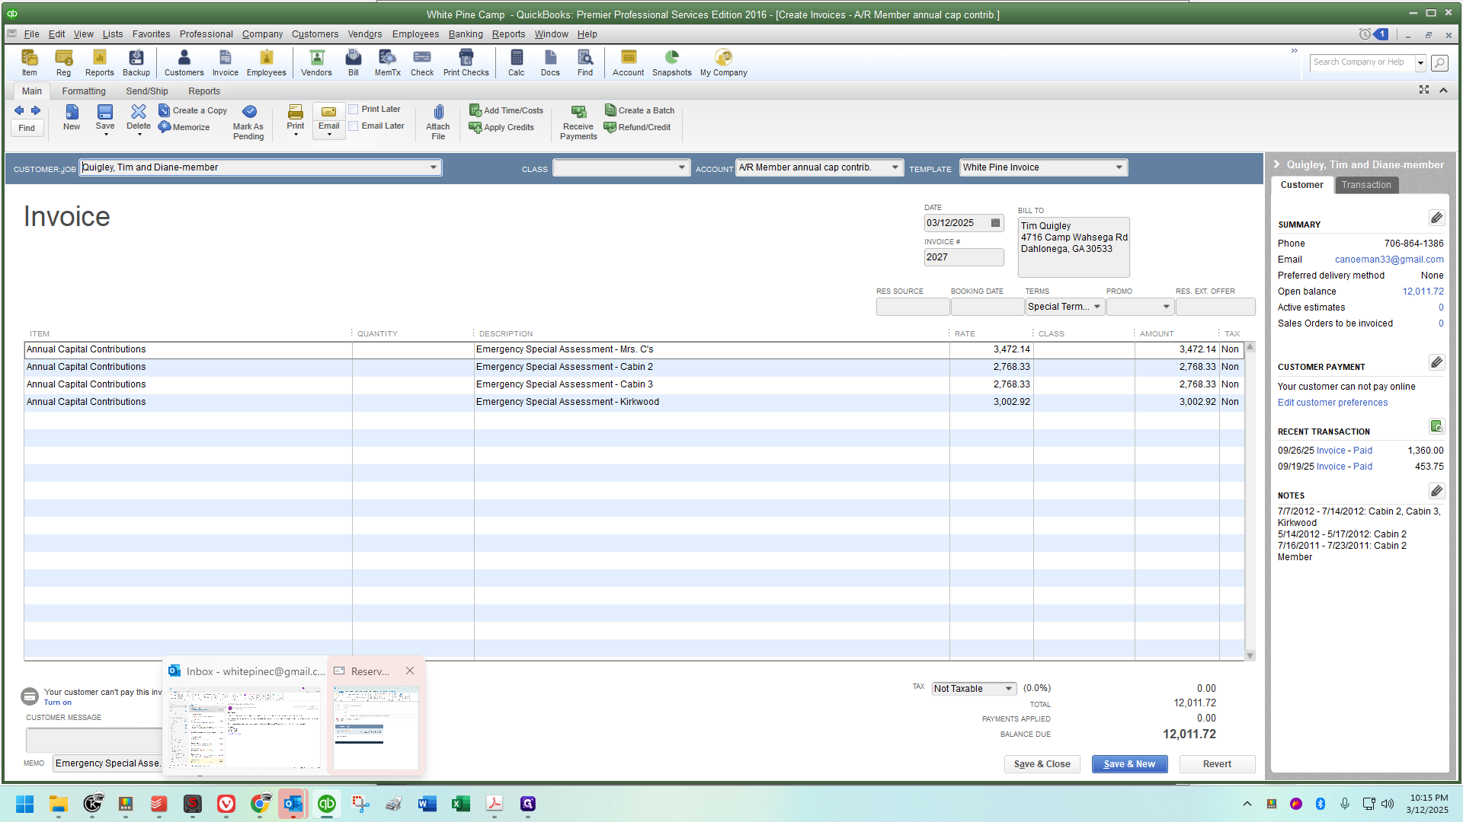Switch to the Transaction tab
Viewport: 1463px width, 822px height.
coord(1366,185)
